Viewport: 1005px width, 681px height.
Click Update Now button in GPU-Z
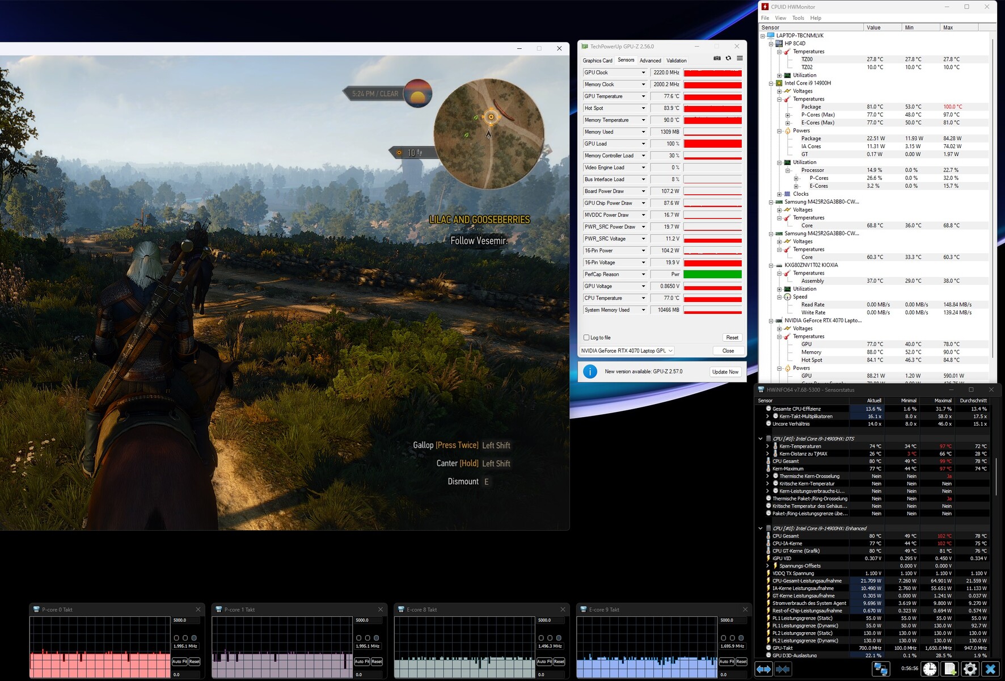(725, 372)
